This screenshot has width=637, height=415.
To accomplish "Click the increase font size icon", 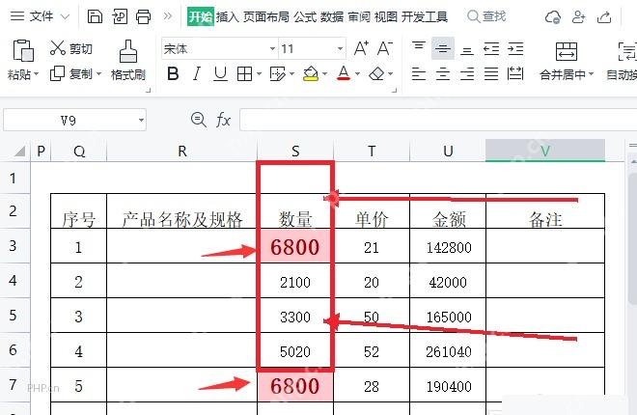I will 361,48.
